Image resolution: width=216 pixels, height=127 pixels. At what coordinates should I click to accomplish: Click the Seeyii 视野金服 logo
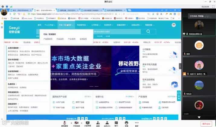tap(14, 30)
